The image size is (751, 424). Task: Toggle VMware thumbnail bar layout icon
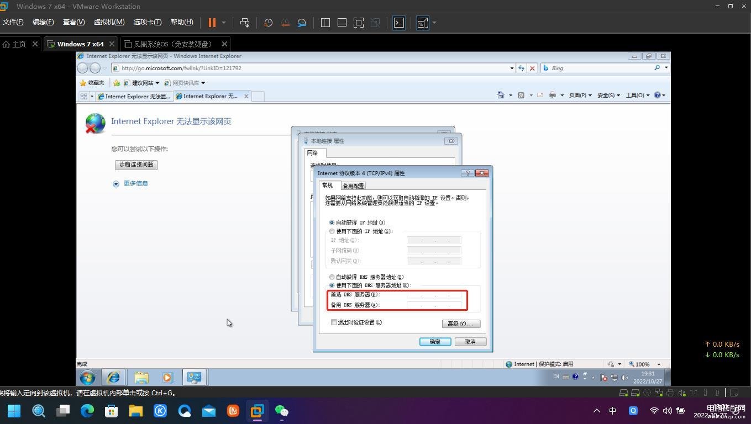click(x=342, y=23)
